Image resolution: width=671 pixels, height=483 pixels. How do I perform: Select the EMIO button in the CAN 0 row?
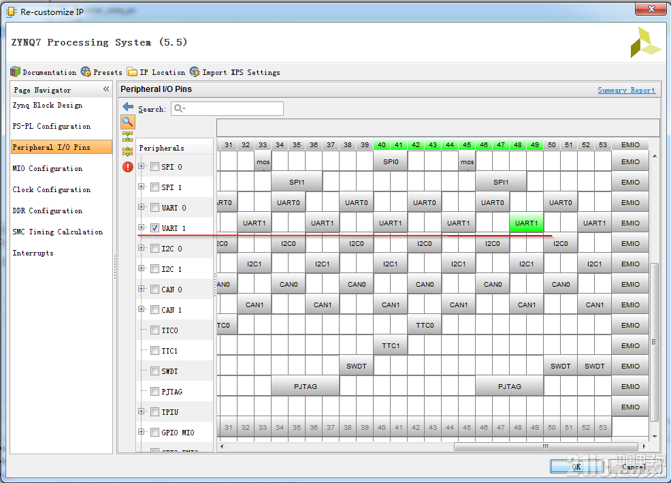pyautogui.click(x=630, y=284)
